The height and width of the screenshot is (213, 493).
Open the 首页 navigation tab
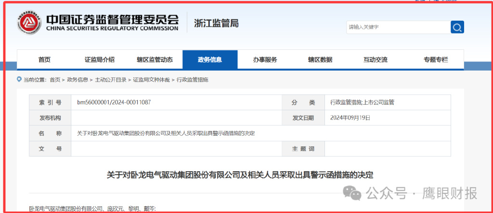click(44, 60)
